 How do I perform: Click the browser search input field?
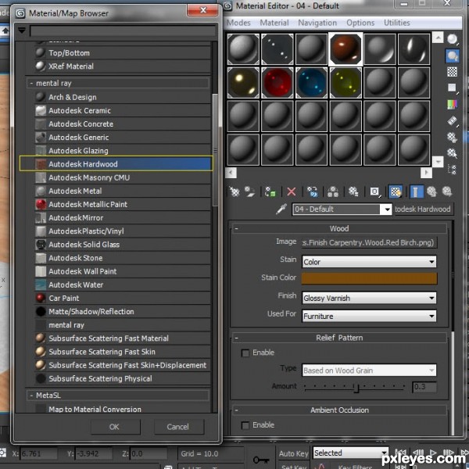(x=123, y=31)
